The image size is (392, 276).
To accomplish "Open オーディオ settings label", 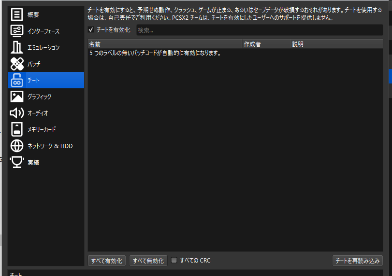I will pos(38,113).
